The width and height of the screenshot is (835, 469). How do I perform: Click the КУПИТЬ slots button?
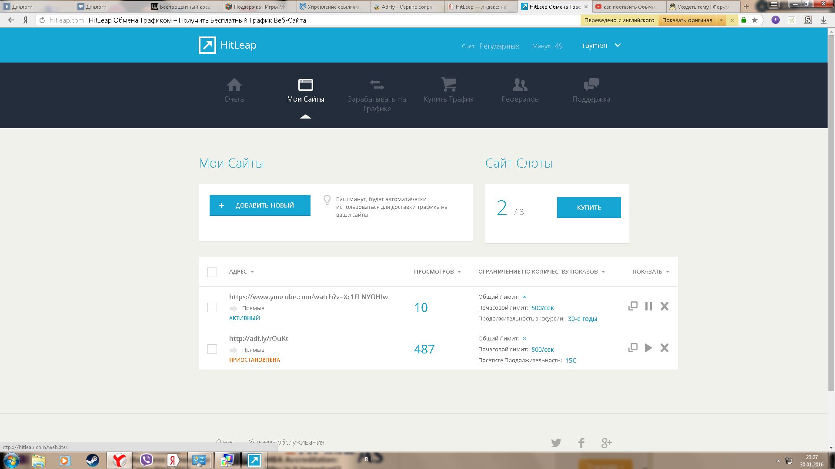pos(589,208)
